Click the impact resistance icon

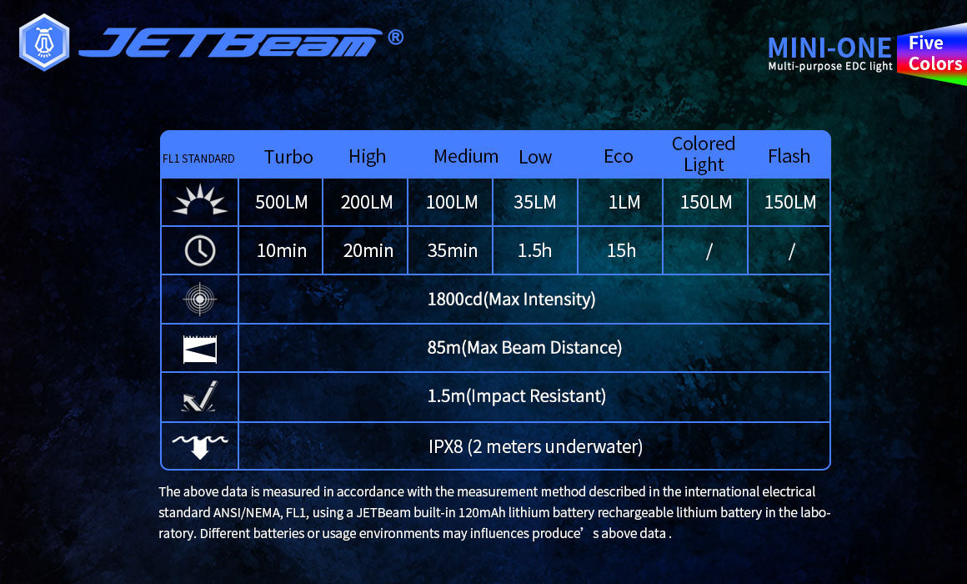pos(199,397)
